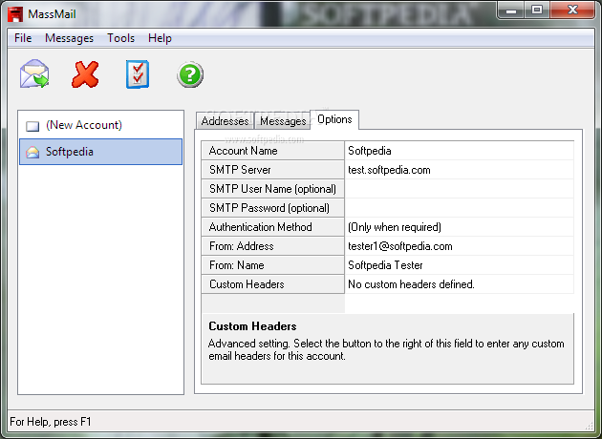Image resolution: width=602 pixels, height=439 pixels.
Task: Edit From: Name value Softpedia Tester
Action: click(460, 265)
